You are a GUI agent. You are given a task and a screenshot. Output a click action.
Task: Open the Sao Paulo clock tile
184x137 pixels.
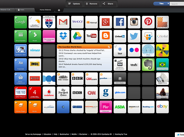coord(21,93)
